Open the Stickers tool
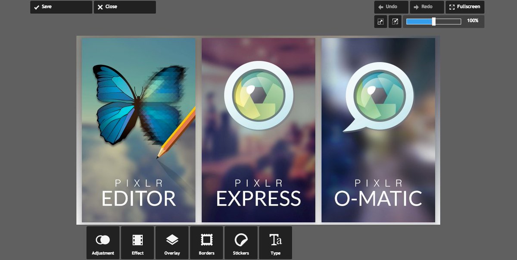This screenshot has width=517, height=260. pos(241,243)
